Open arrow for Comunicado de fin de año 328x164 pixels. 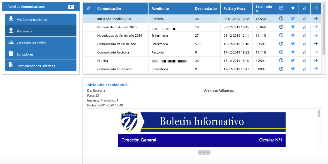[x=316, y=44]
